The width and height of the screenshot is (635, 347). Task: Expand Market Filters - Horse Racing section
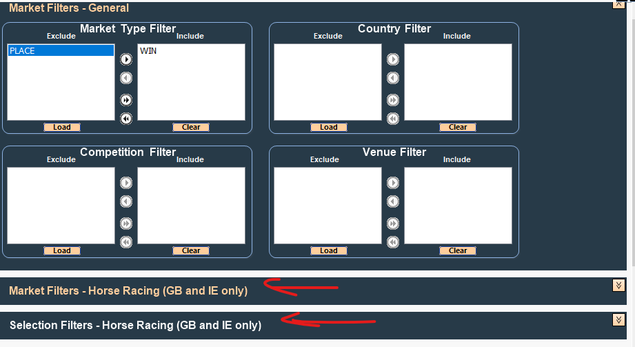coord(618,286)
